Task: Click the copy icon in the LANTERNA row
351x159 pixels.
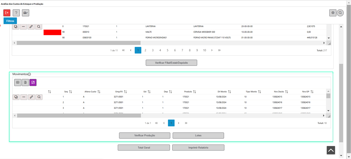Action: coord(16,27)
